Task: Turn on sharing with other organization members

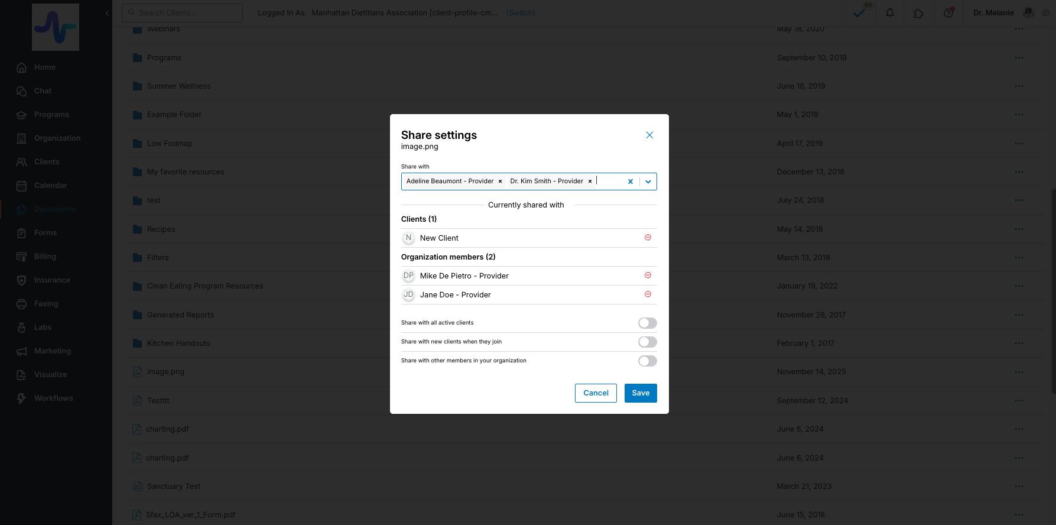Action: tap(647, 361)
